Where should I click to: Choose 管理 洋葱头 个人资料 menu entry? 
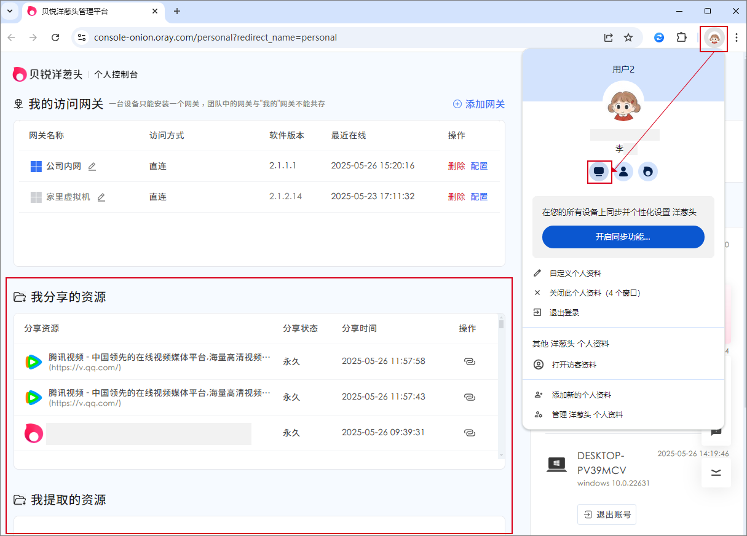[x=623, y=414]
